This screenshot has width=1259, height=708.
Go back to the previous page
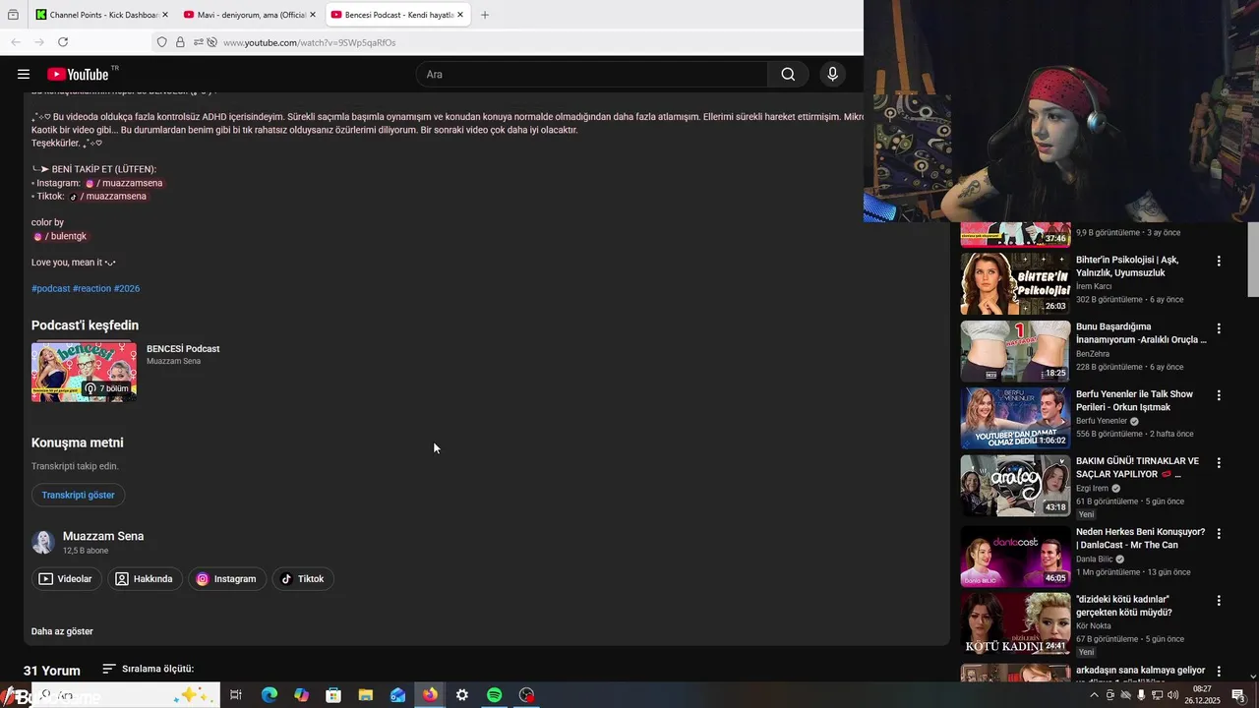pyautogui.click(x=16, y=42)
